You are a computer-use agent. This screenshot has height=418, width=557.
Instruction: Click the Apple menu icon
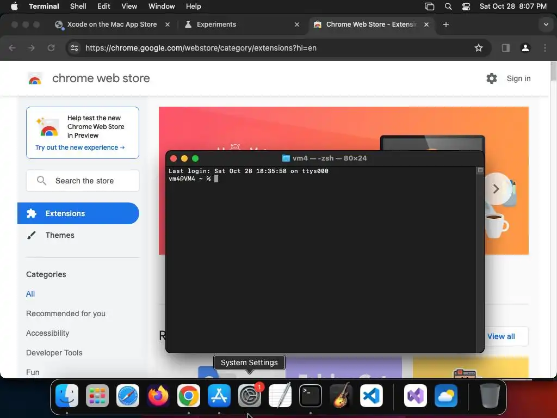(x=14, y=6)
